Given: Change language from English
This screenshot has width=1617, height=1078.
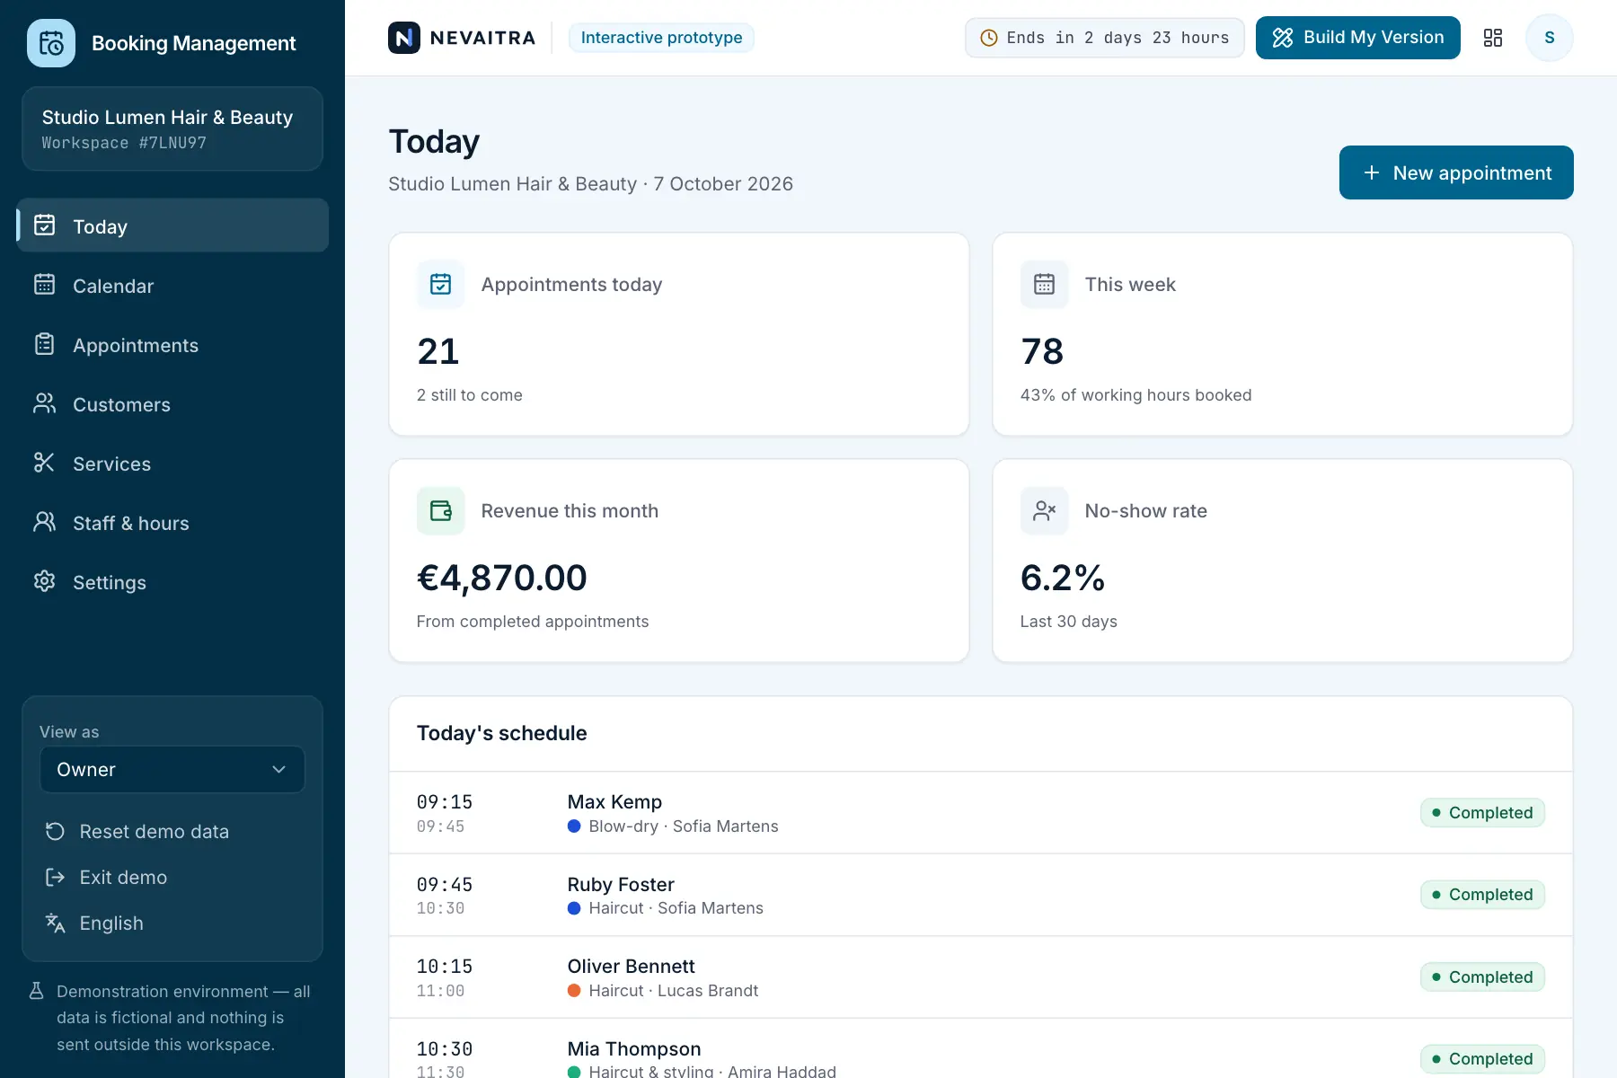Looking at the screenshot, I should pos(172,923).
